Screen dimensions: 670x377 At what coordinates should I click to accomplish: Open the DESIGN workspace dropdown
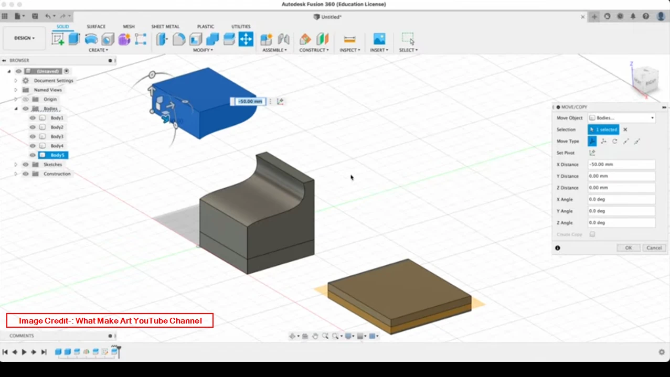point(24,38)
